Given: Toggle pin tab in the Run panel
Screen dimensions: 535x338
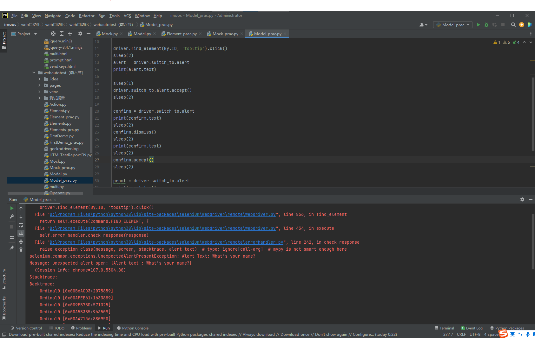Looking at the screenshot, I should tap(12, 248).
